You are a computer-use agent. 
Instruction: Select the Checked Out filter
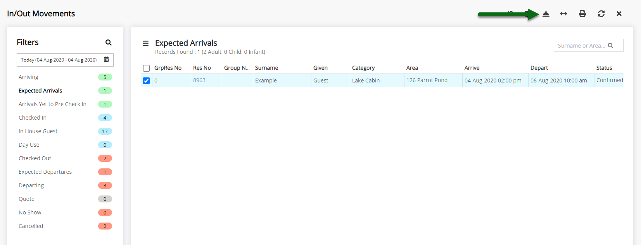(x=65, y=158)
